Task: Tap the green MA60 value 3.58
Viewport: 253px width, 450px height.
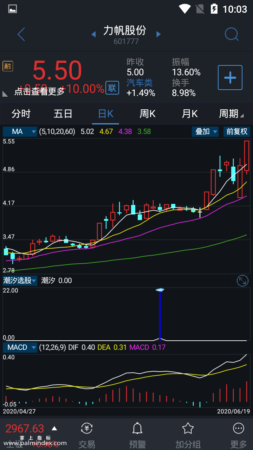Action: [x=144, y=131]
